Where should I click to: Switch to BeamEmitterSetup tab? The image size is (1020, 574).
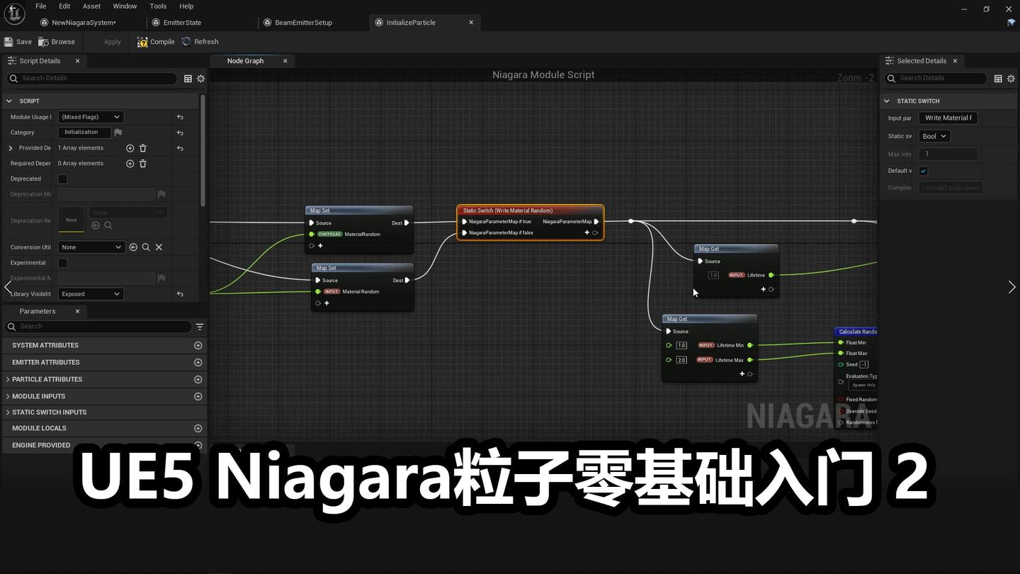[x=303, y=23]
